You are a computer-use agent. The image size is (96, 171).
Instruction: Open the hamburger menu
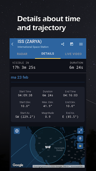(81, 44)
